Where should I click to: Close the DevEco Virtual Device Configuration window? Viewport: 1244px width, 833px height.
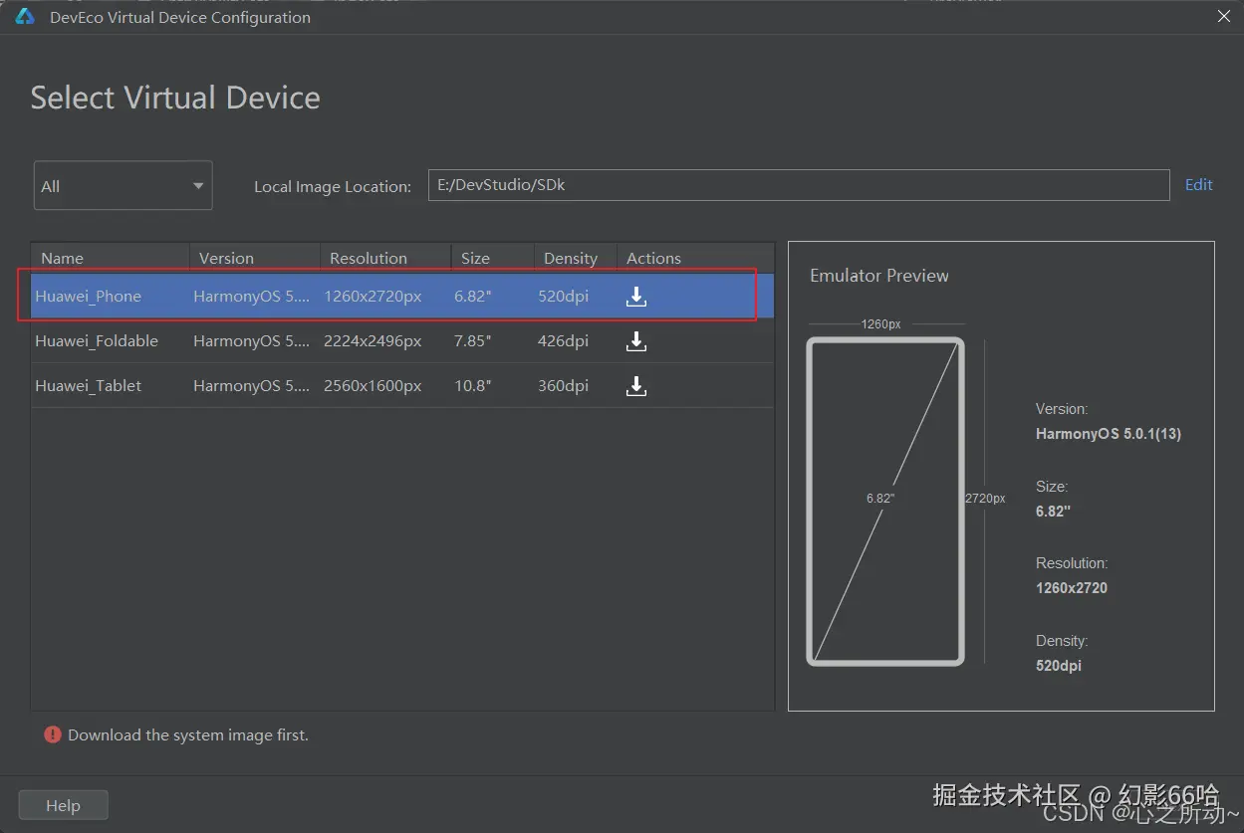coord(1224,16)
